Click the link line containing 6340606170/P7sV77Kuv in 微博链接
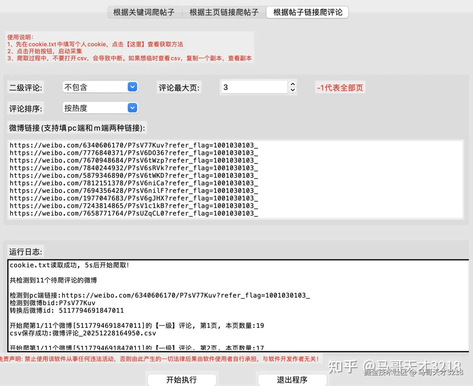 click(x=134, y=145)
